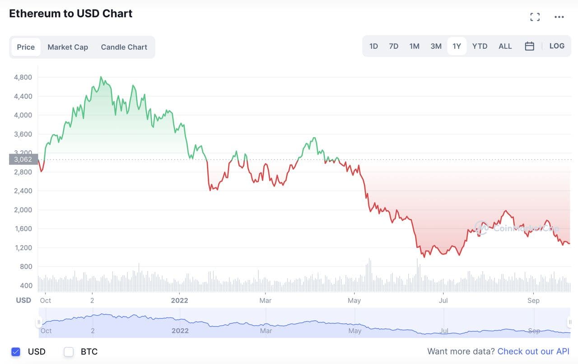Viewport: 578px width, 364px height.
Task: Click the right range slider handle
Action: click(x=569, y=322)
